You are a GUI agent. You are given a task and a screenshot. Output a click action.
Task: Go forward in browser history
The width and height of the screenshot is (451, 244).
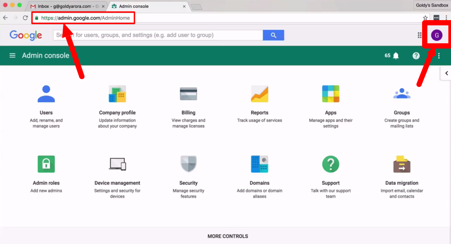[x=15, y=18]
